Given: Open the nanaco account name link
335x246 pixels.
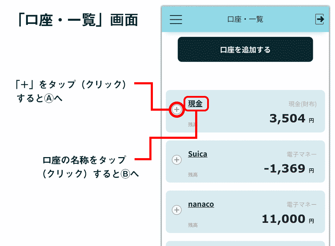Looking at the screenshot, I should click(x=201, y=204).
